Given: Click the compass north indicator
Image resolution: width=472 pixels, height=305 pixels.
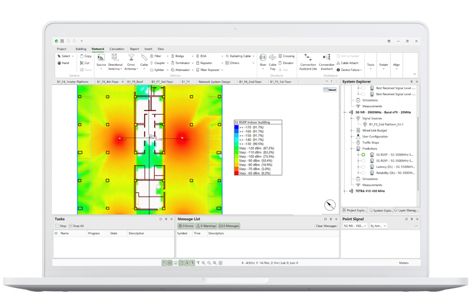Looking at the screenshot, I should point(330,205).
